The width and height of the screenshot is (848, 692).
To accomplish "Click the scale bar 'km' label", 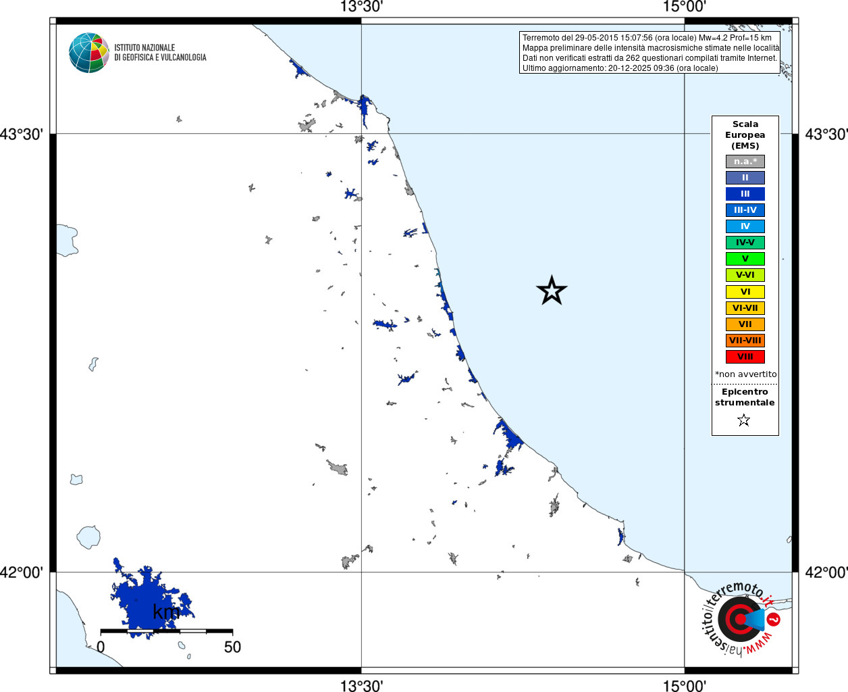I will point(166,612).
